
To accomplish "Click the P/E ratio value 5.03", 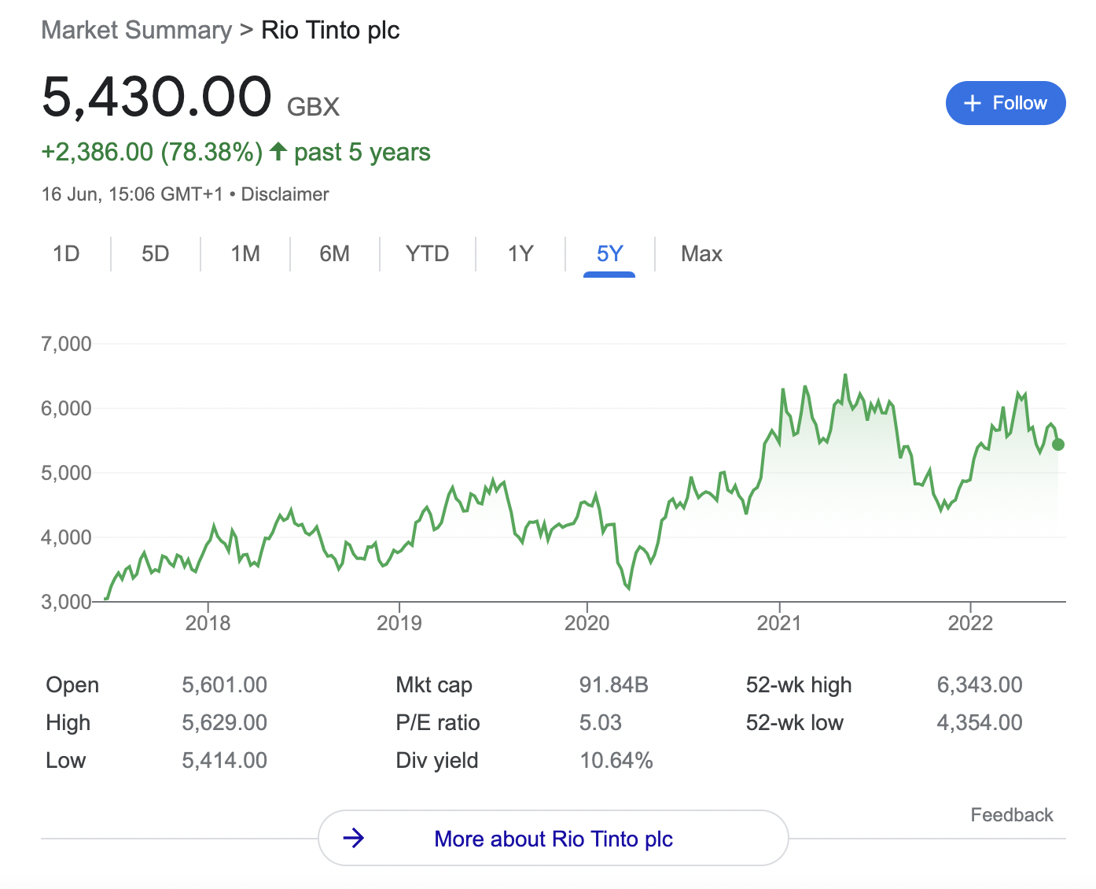I will point(601,722).
